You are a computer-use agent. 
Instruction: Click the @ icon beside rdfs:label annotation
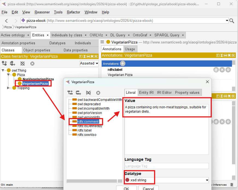pos(216,70)
